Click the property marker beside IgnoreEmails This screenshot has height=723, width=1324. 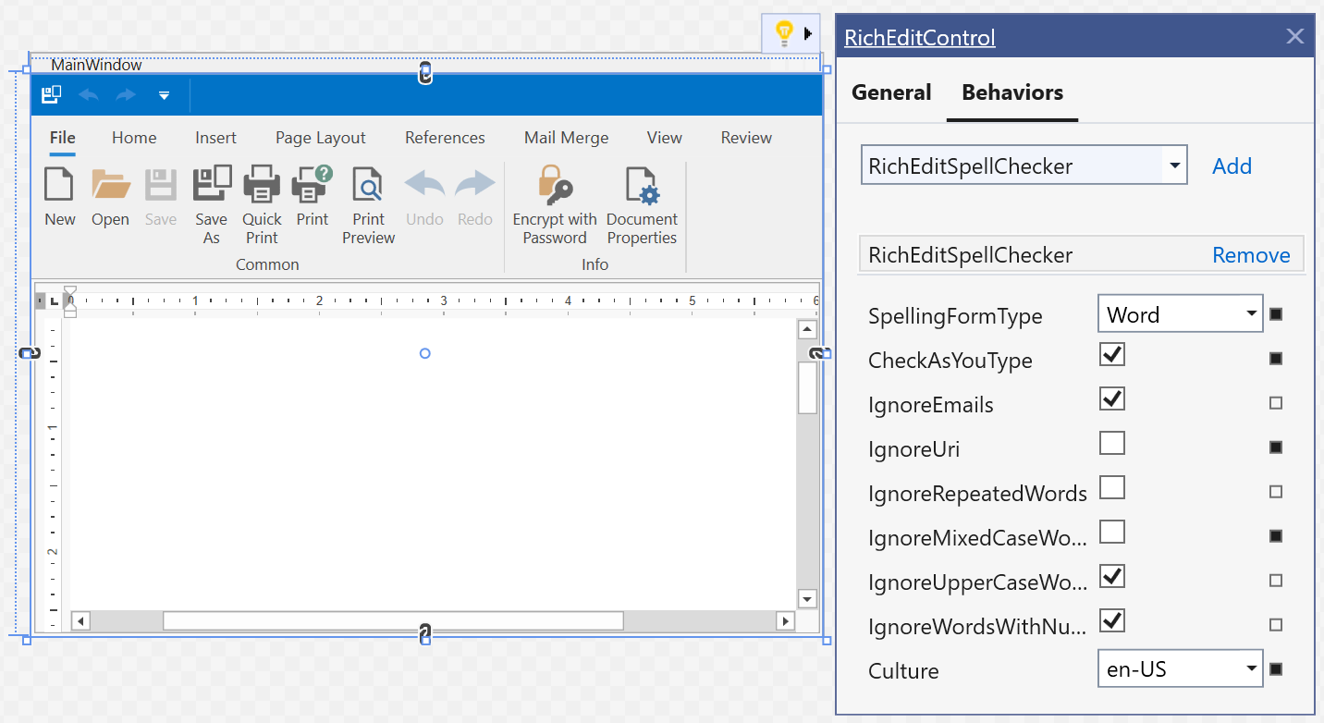pyautogui.click(x=1276, y=403)
